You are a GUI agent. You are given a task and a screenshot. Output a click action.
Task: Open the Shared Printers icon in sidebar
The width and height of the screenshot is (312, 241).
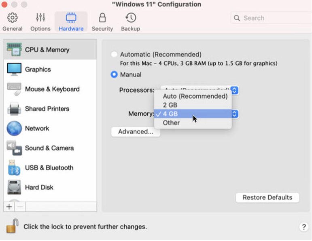click(x=14, y=109)
